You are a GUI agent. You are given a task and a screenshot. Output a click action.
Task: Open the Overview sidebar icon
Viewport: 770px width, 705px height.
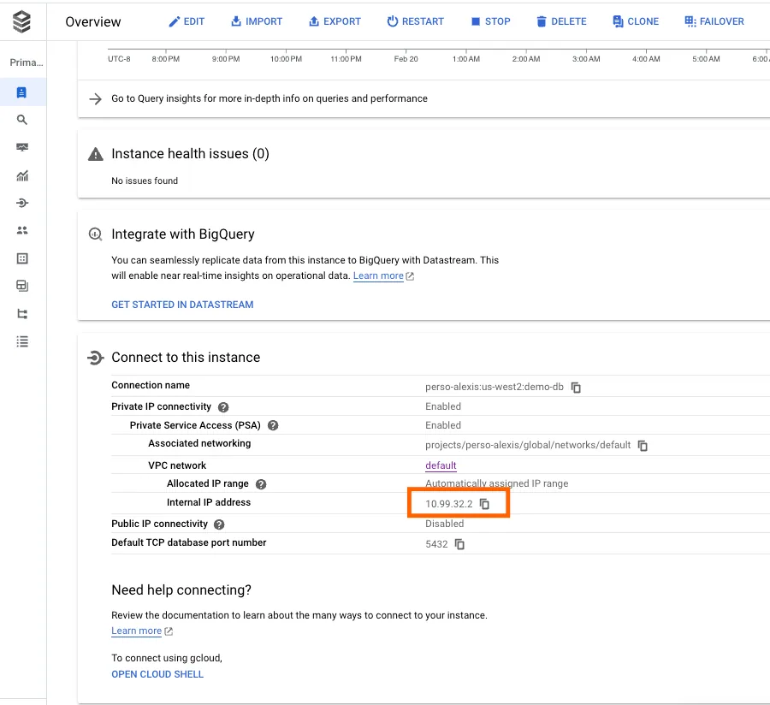tap(21, 92)
